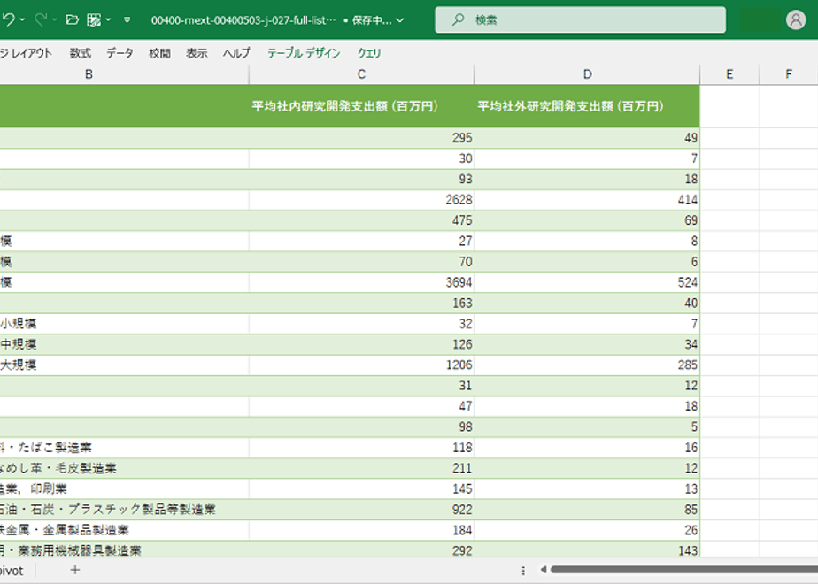This screenshot has width=818, height=584.
Task: Switch to テーブル デザイン tab
Action: click(304, 53)
